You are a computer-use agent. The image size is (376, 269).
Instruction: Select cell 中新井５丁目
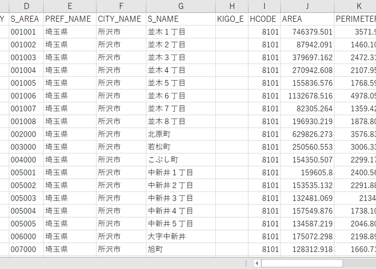click(181, 224)
